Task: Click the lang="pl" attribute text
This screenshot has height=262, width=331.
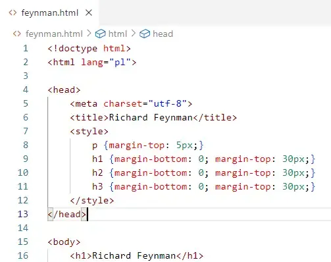Action: coord(106,63)
